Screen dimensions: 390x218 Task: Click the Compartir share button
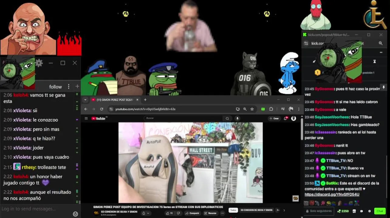click(192, 213)
